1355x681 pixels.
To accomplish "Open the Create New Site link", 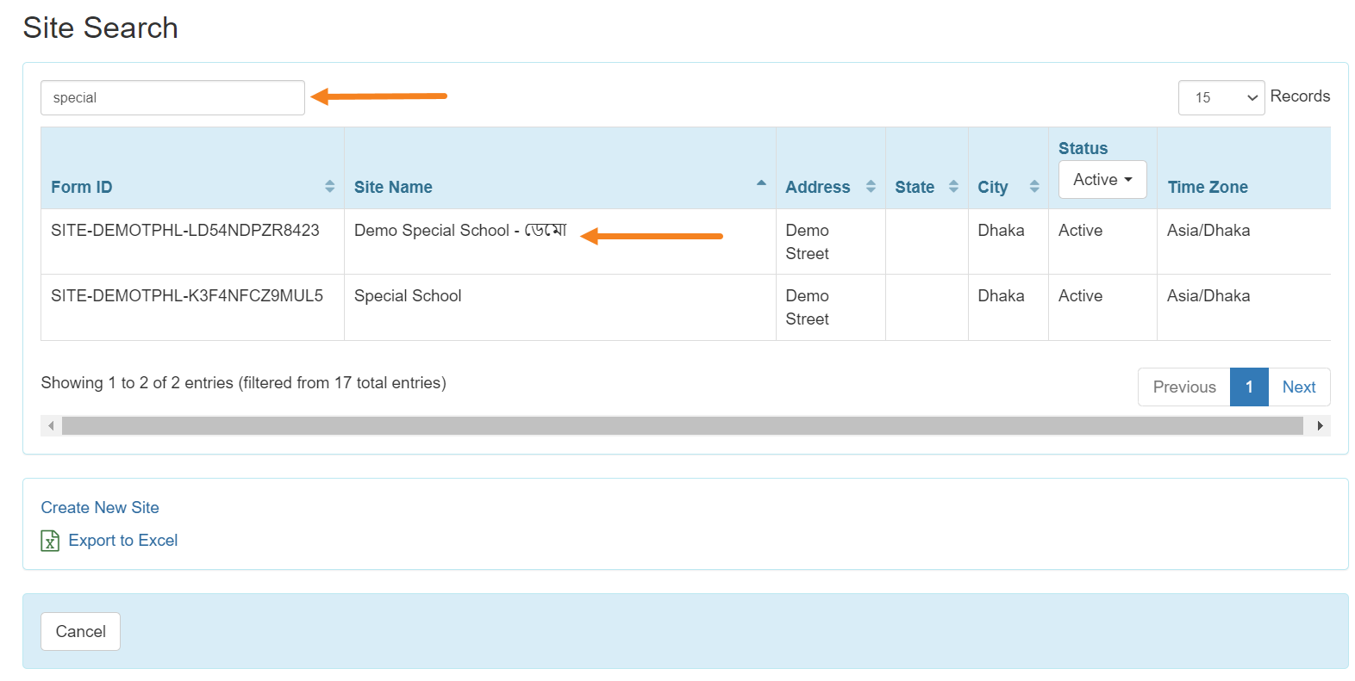I will pyautogui.click(x=100, y=508).
